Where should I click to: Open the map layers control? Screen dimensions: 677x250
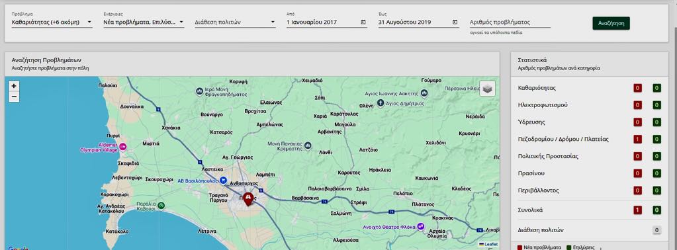(488, 89)
